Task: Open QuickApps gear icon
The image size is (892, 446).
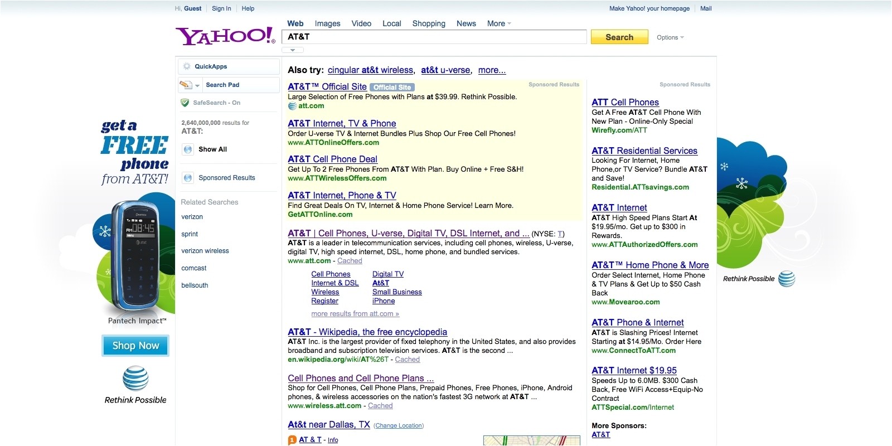Action: [x=187, y=66]
